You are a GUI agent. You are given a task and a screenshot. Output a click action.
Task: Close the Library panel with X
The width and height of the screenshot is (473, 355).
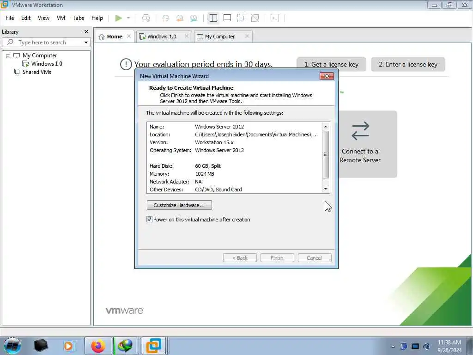pyautogui.click(x=86, y=32)
